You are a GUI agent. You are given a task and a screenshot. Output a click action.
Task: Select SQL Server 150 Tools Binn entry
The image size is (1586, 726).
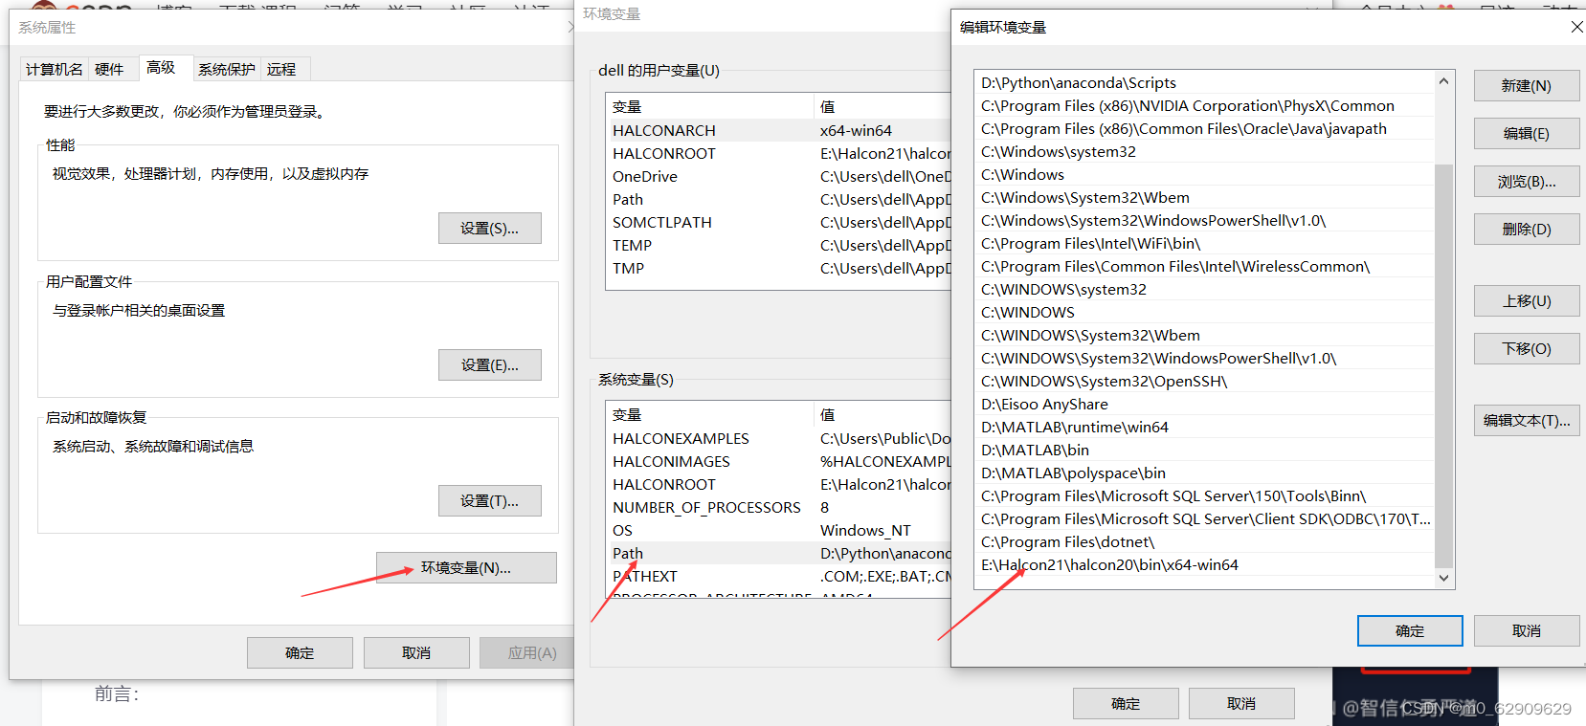coord(1204,496)
